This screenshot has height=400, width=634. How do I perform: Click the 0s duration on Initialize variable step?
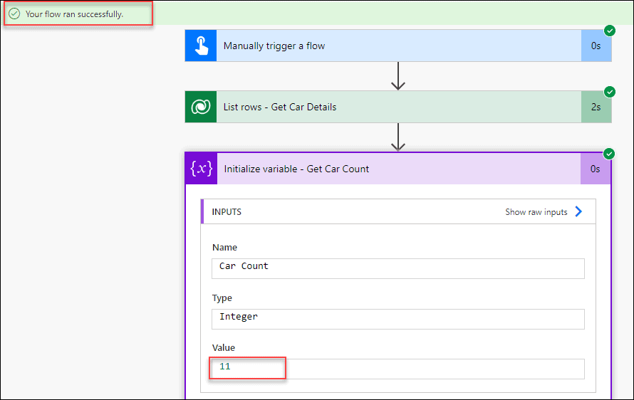596,169
